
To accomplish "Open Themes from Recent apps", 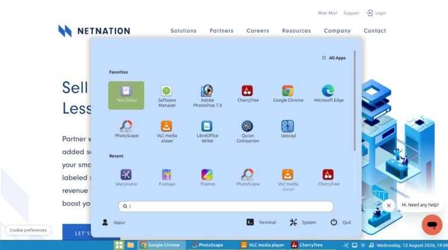I will [207, 178].
